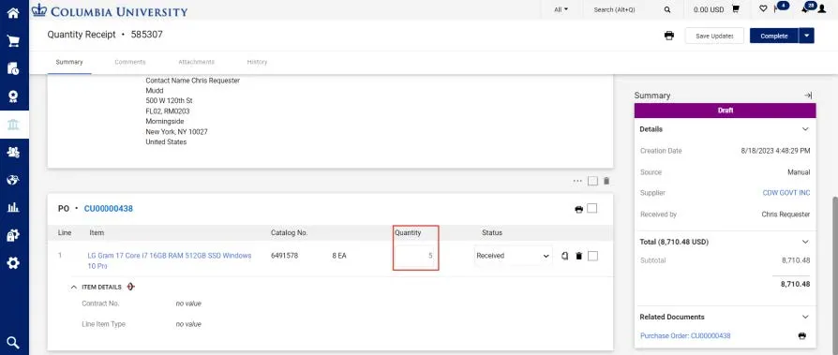Collapse the Details section chevron
The width and height of the screenshot is (838, 355).
pos(805,129)
